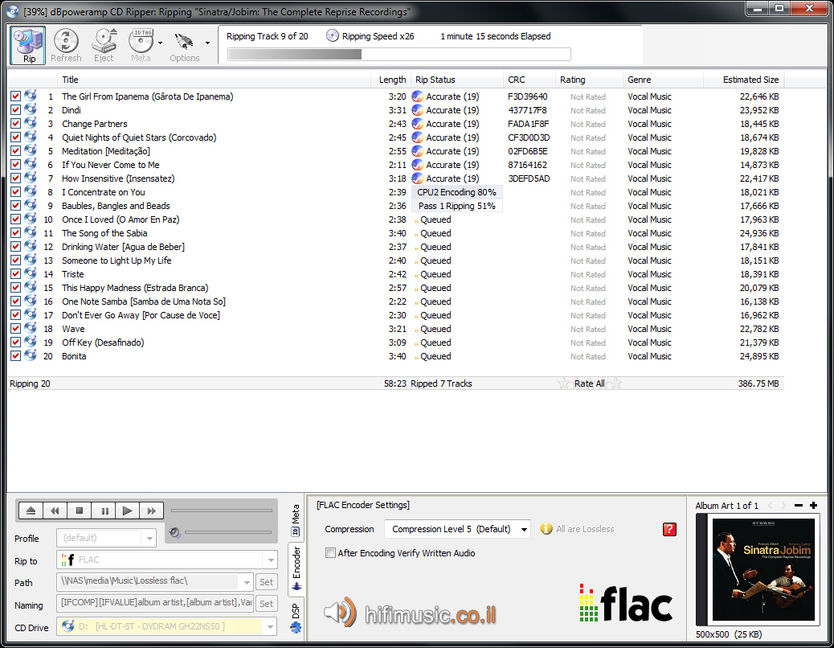This screenshot has height=648, width=834.
Task: Click the Set button beside Naming
Action: pyautogui.click(x=267, y=604)
